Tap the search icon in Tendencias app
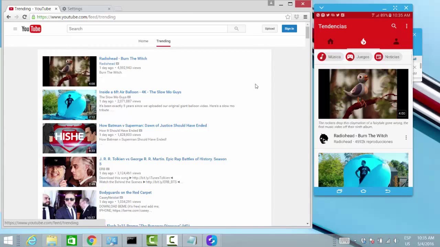The image size is (440, 247). pos(394,26)
